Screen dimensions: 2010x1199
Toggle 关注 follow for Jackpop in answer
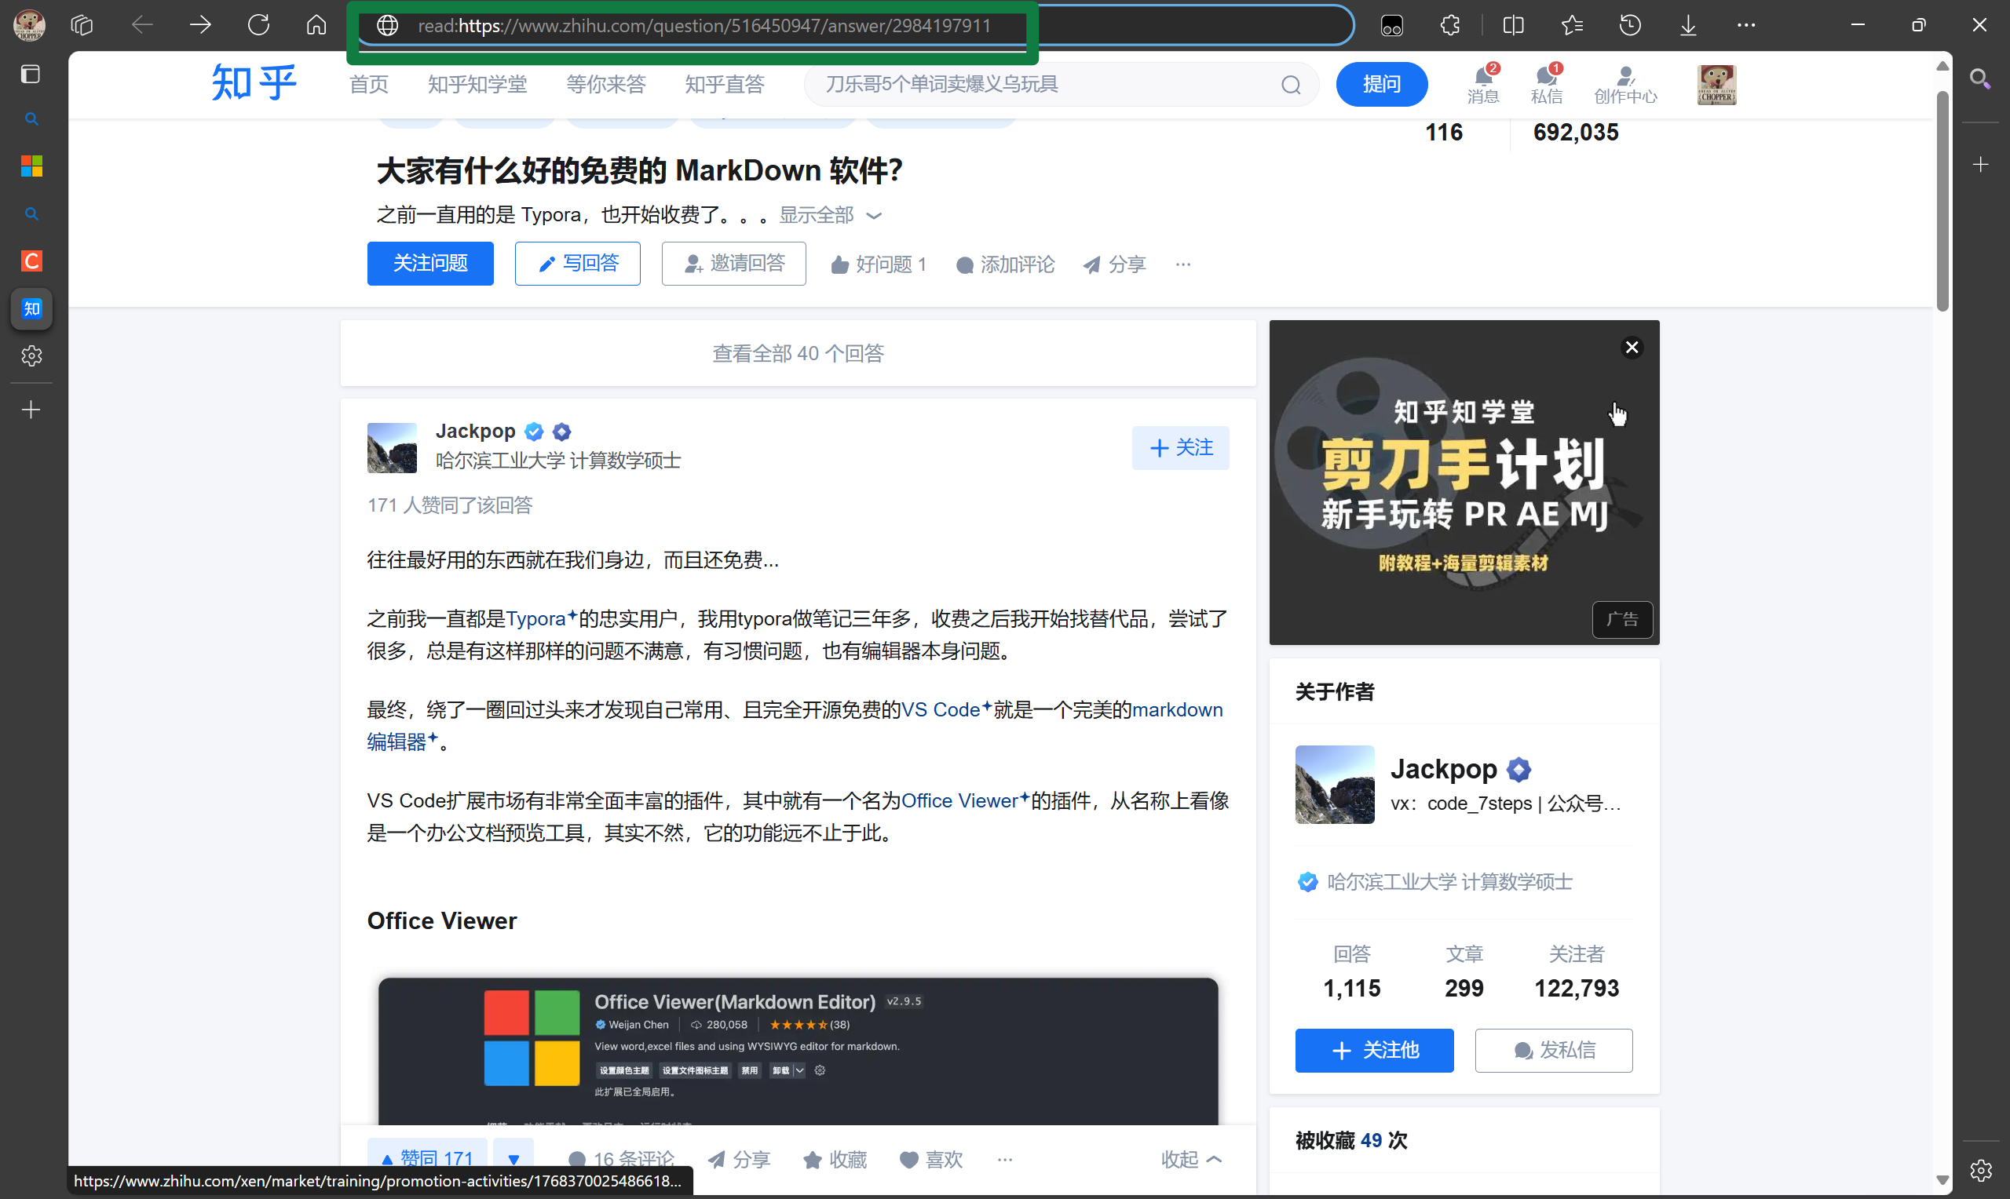click(x=1180, y=447)
